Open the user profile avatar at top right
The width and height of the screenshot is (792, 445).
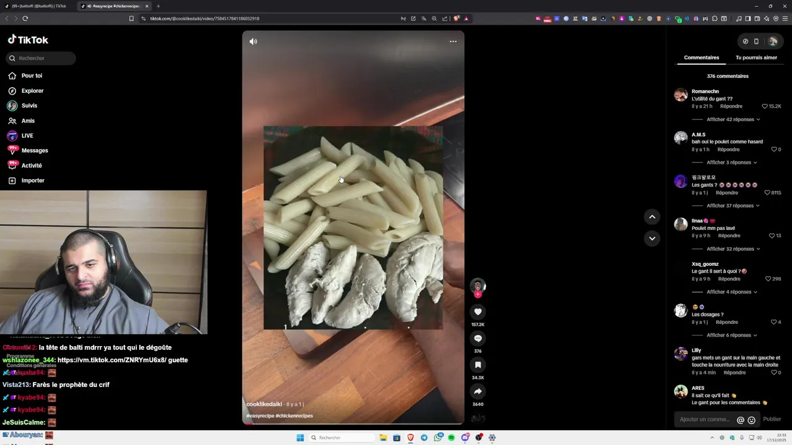coord(773,41)
